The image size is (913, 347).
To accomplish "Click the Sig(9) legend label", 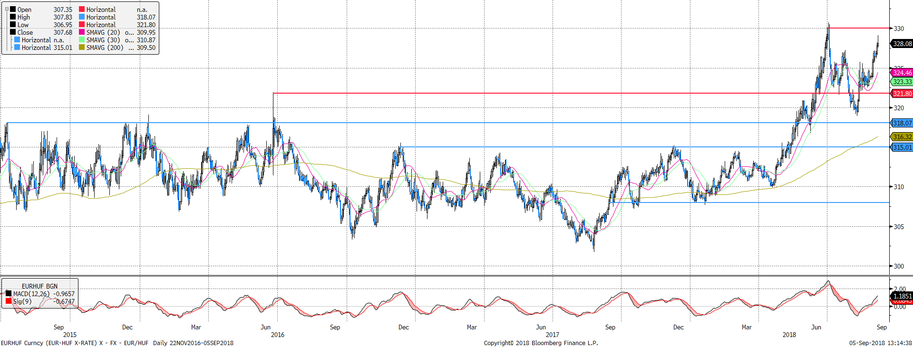I will point(22,301).
